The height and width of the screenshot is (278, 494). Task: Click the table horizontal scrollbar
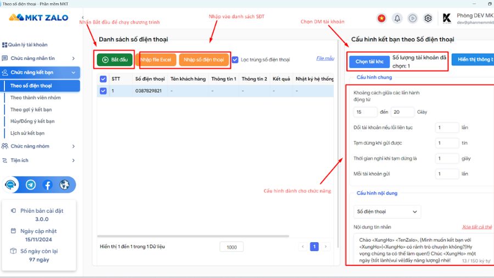coord(193,236)
